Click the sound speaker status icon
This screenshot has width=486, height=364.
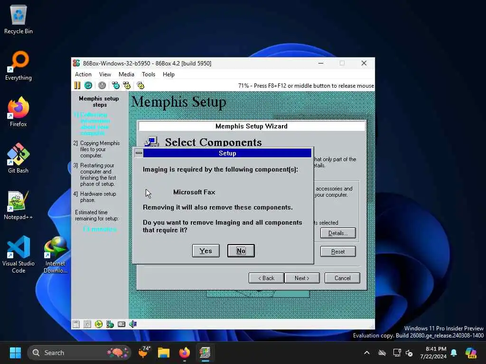[133, 324]
